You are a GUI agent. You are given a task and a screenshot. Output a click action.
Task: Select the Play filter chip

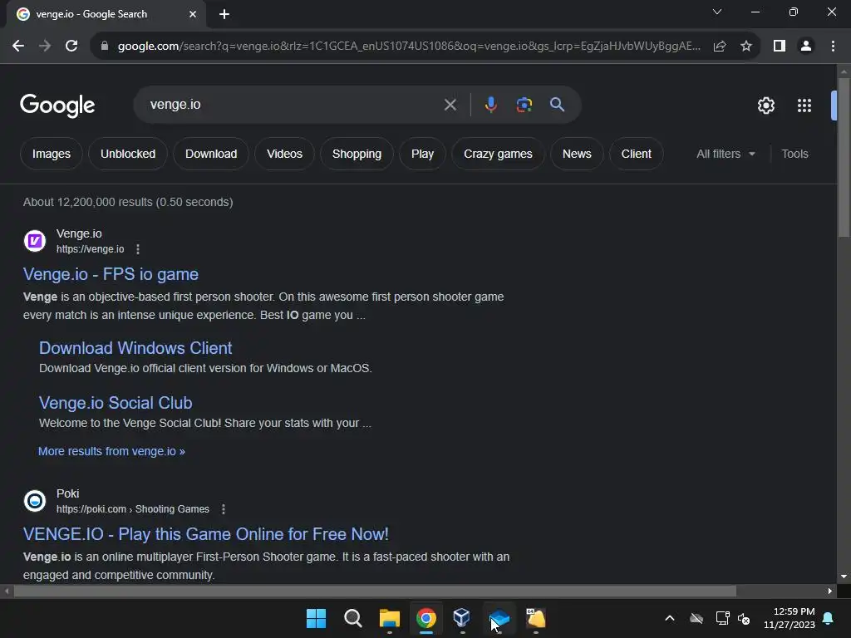point(422,154)
